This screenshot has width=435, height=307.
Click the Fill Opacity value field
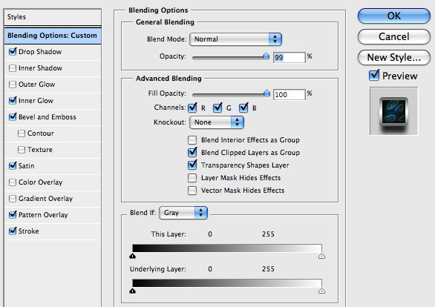click(x=289, y=95)
